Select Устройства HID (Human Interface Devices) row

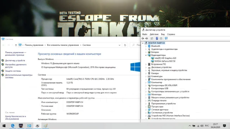point(170,116)
